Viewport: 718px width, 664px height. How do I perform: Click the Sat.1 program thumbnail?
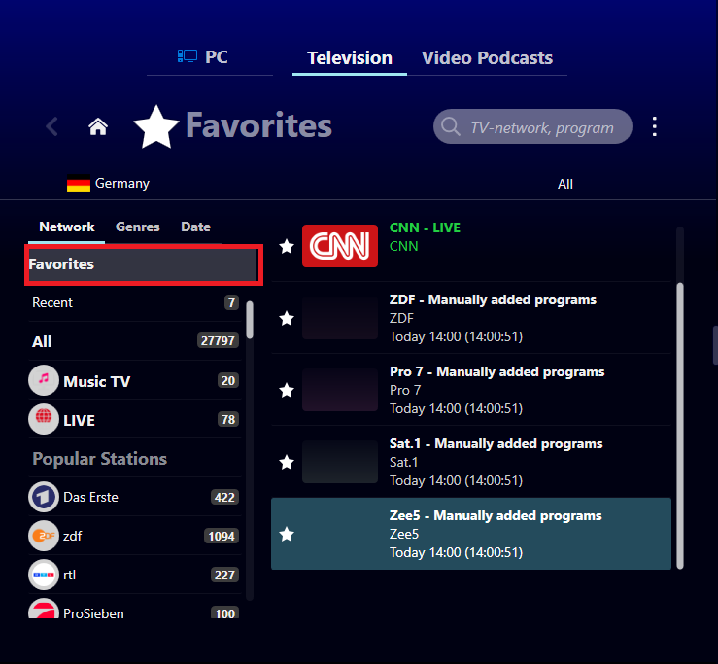point(340,462)
